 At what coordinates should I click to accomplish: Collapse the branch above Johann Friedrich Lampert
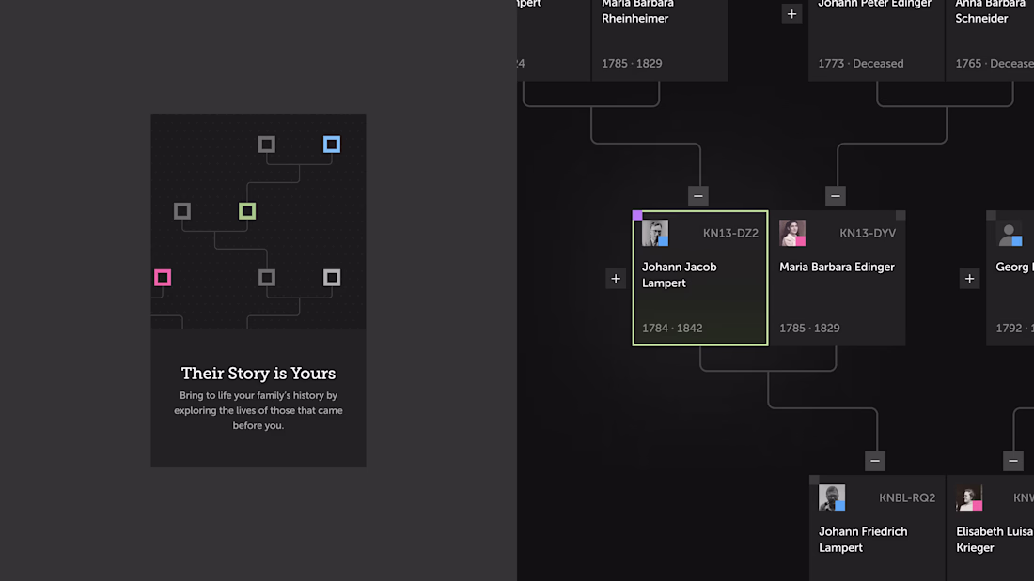[875, 461]
